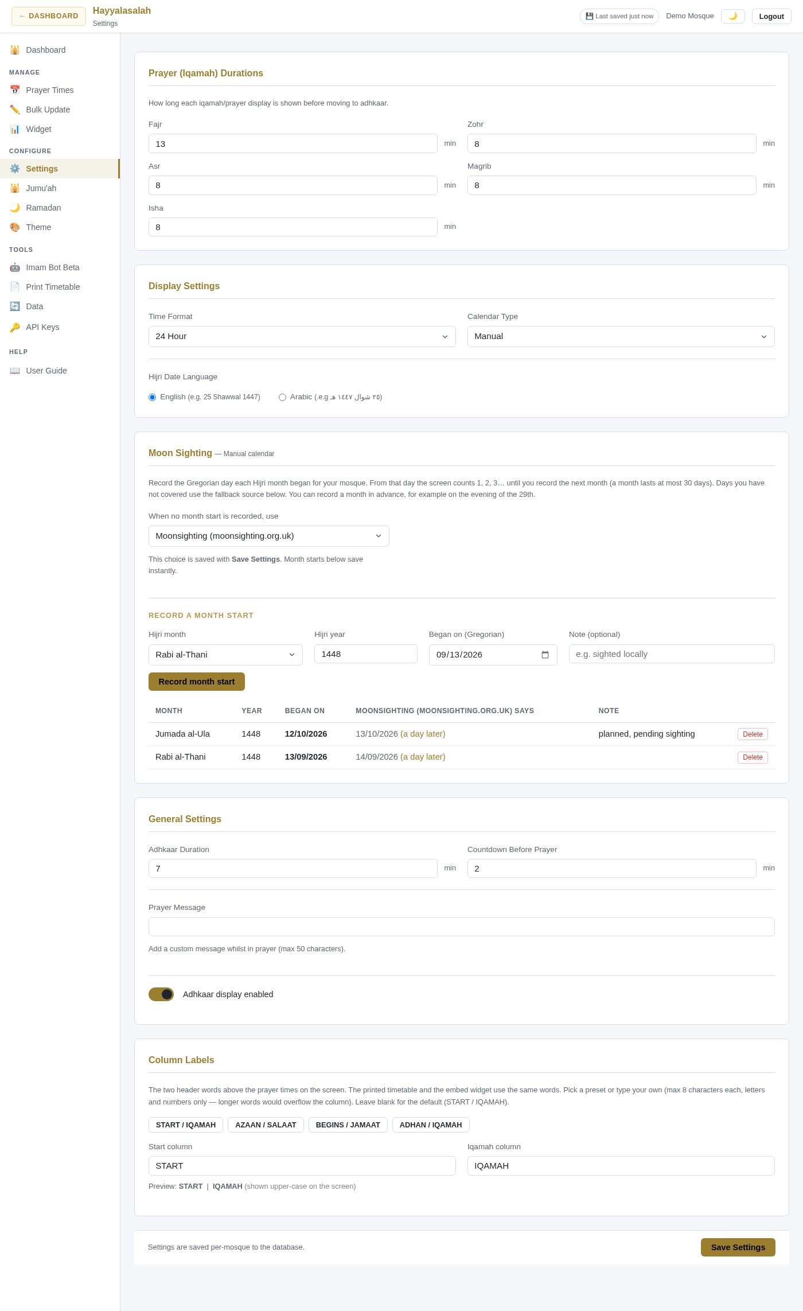Toggle Adhkaar display enabled switch
Viewport: 803px width, 1311px height.
[x=161, y=994]
